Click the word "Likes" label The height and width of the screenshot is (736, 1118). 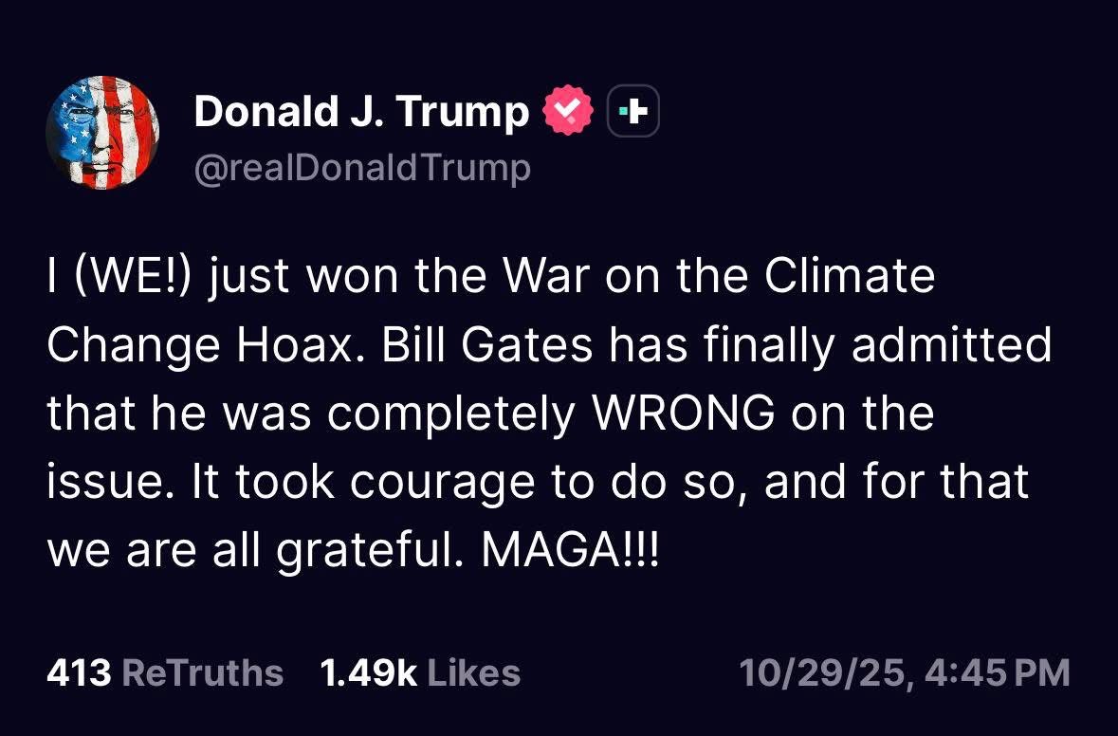click(474, 672)
